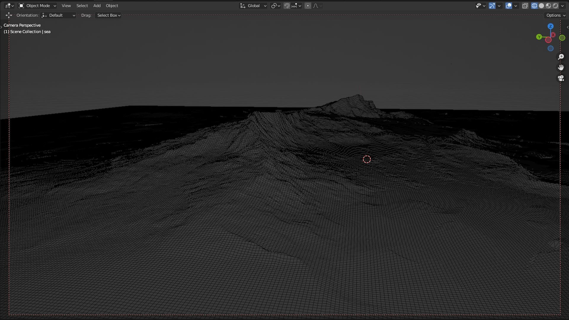The image size is (569, 320).
Task: Open the Object Mode dropdown
Action: coord(37,6)
